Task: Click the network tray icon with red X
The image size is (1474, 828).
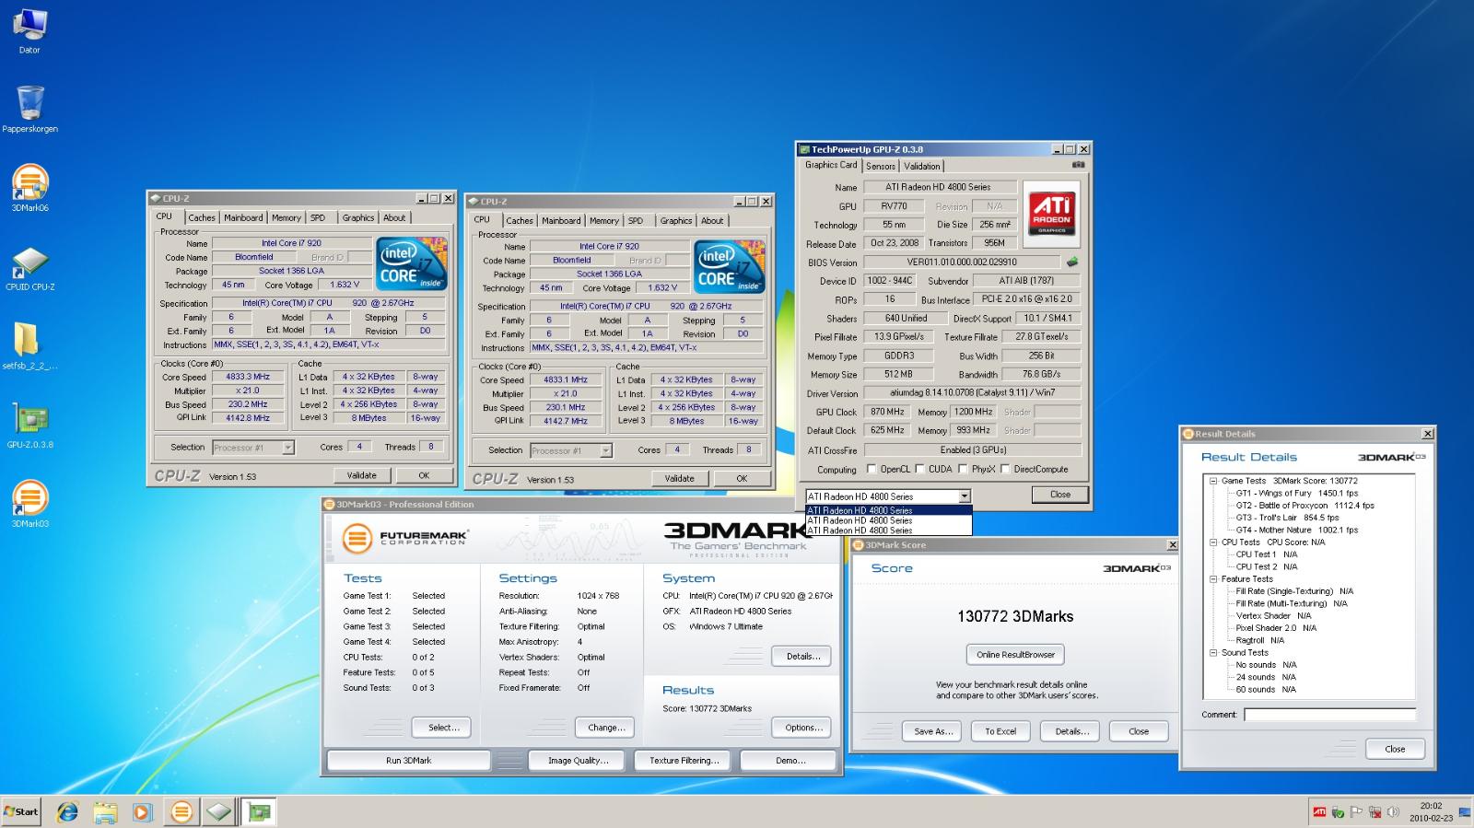Action: pos(1375,811)
